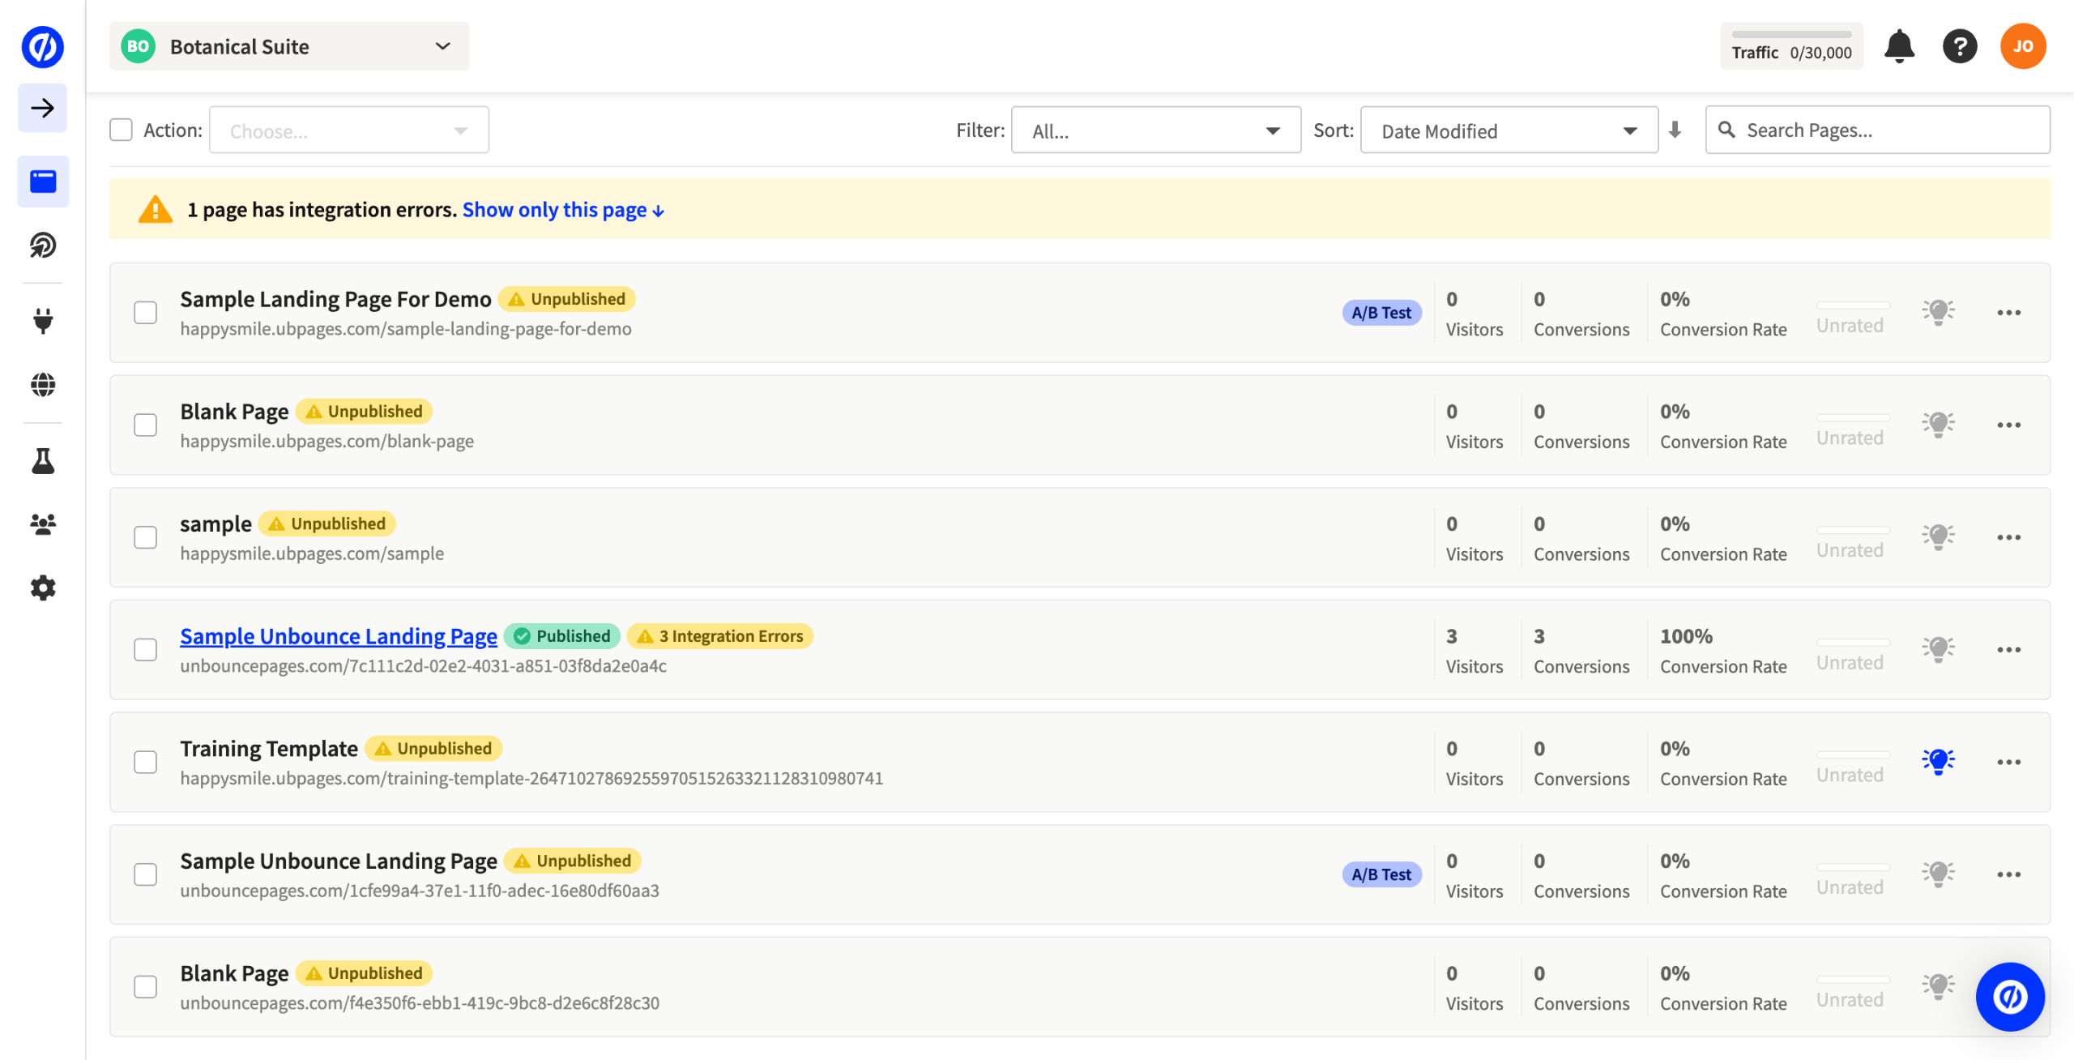Click the blue lightbulb for Training Template
The height and width of the screenshot is (1060, 2074).
(1938, 762)
